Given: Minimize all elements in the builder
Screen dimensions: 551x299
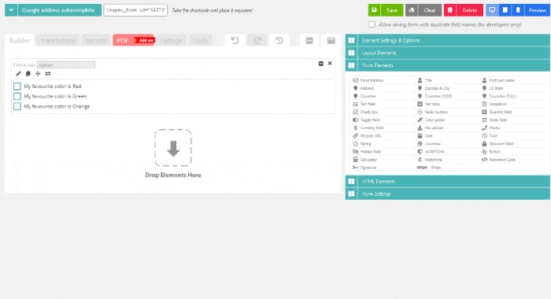Looking at the screenshot, I should [x=309, y=40].
